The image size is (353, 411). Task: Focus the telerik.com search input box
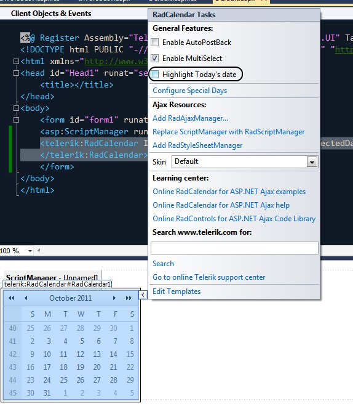234,248
